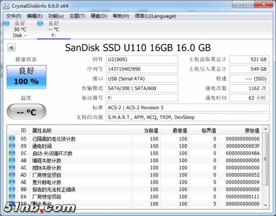This screenshot has height=216, width=276.
Task: Click the previous disk arrow button
Action: pyautogui.click(x=11, y=47)
